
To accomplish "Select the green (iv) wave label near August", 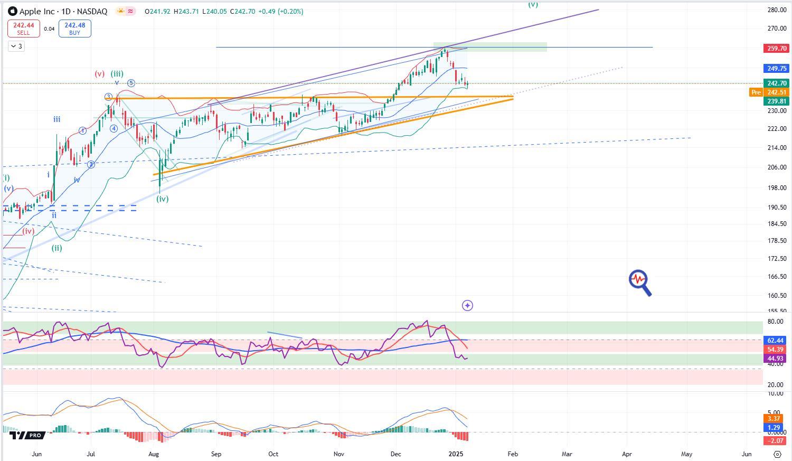I will 162,199.
